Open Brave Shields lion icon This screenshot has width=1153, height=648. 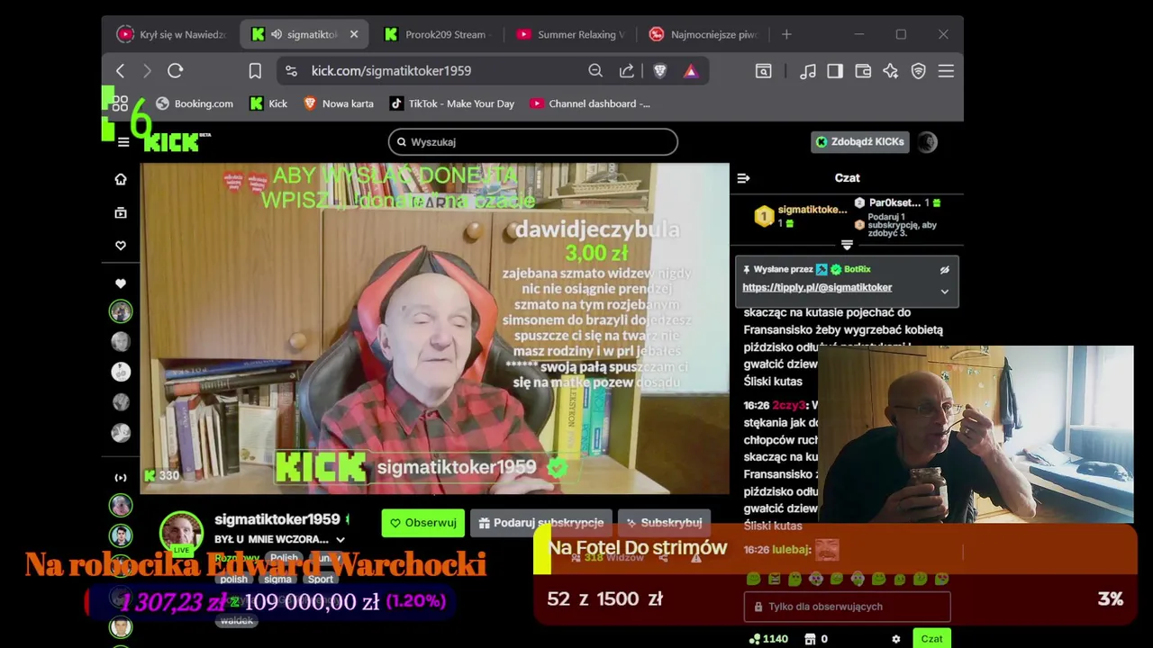tap(660, 70)
